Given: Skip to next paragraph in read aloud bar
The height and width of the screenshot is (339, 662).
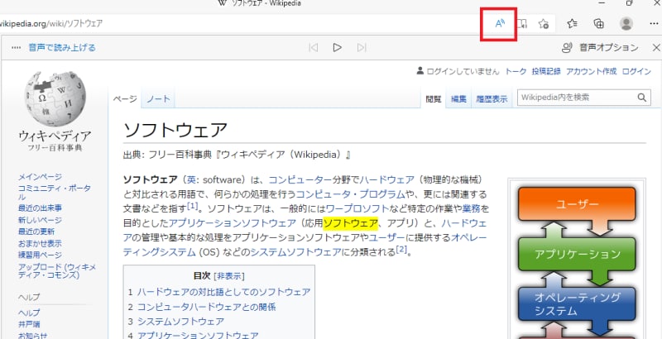Looking at the screenshot, I should (361, 48).
